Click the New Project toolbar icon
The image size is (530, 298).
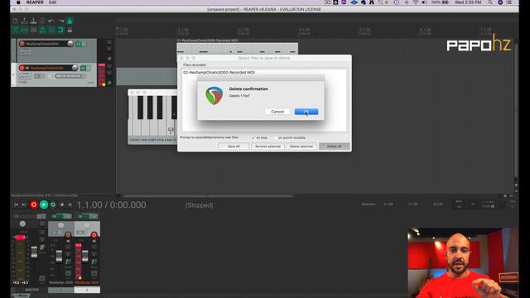point(15,21)
